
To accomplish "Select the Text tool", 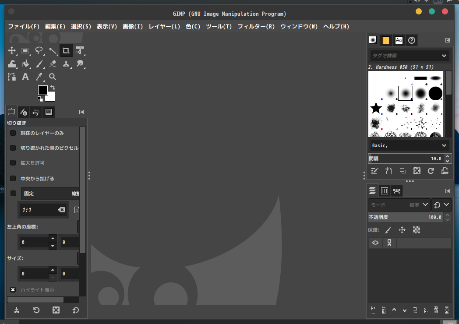I will 25,77.
